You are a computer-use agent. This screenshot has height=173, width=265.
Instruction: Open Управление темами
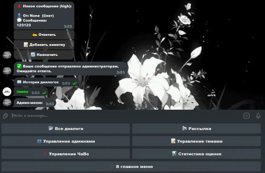click(x=196, y=141)
